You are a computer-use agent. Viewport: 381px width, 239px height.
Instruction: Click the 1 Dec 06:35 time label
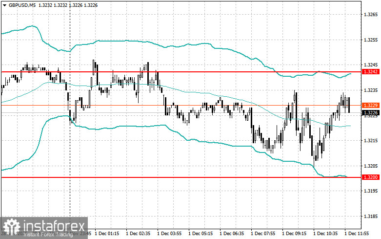coord(232,234)
